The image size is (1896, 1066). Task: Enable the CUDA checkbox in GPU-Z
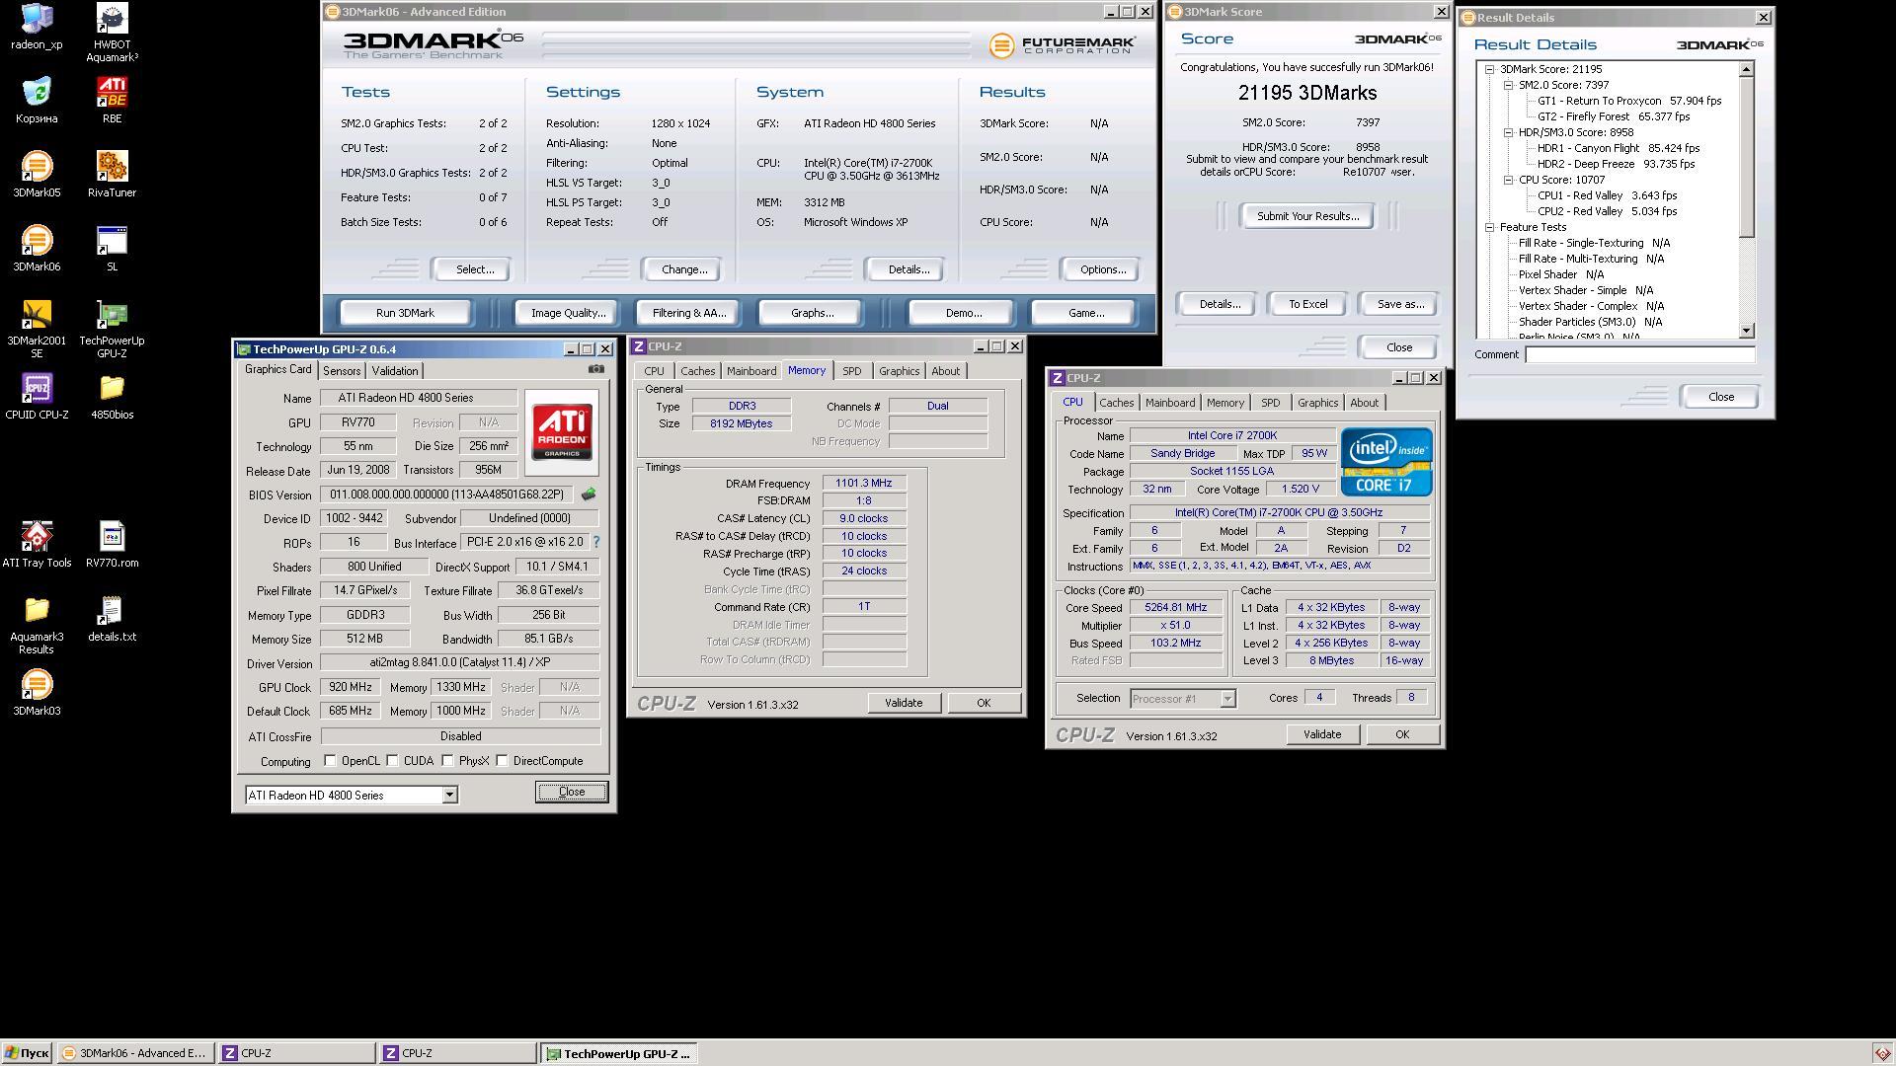pos(393,761)
